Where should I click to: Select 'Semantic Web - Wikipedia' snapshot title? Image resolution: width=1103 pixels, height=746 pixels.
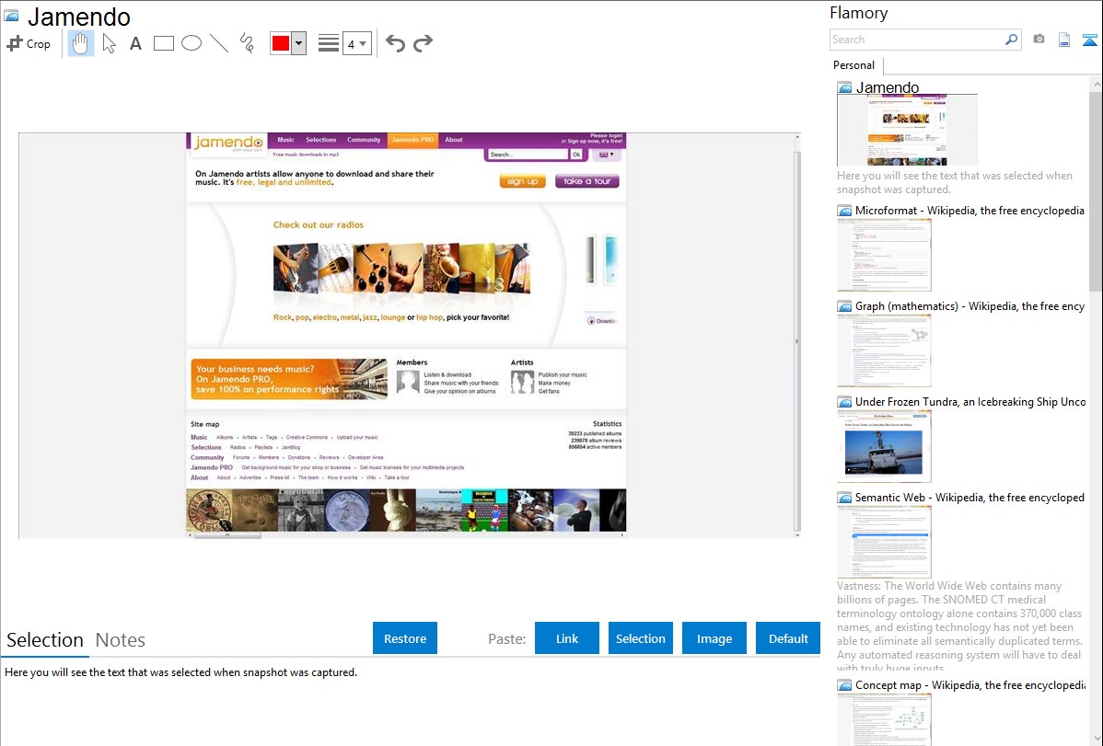click(x=969, y=497)
